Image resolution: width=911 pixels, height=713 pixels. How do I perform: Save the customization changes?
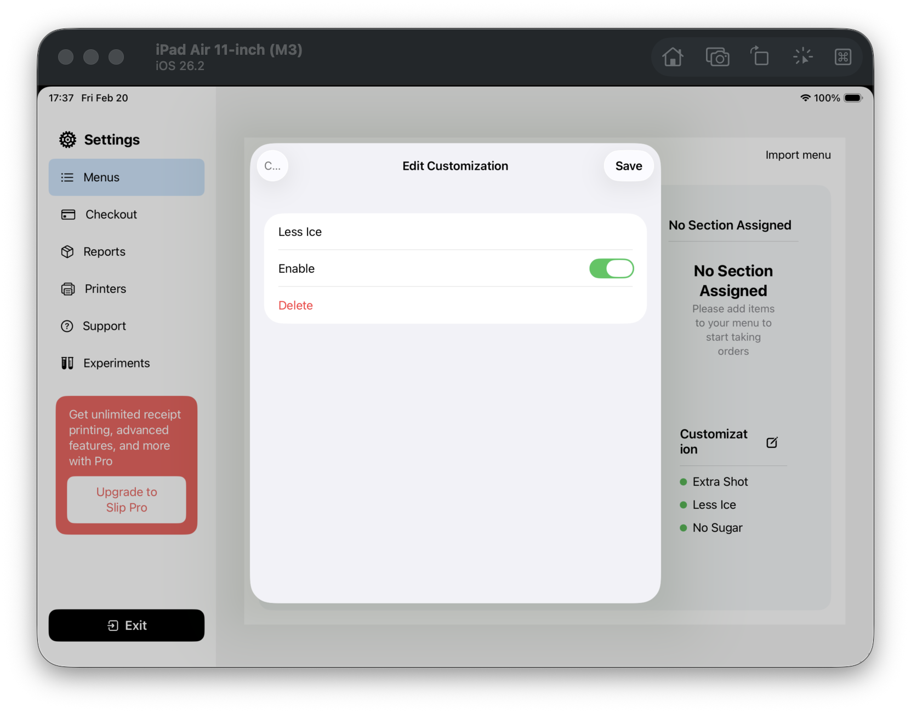click(628, 166)
